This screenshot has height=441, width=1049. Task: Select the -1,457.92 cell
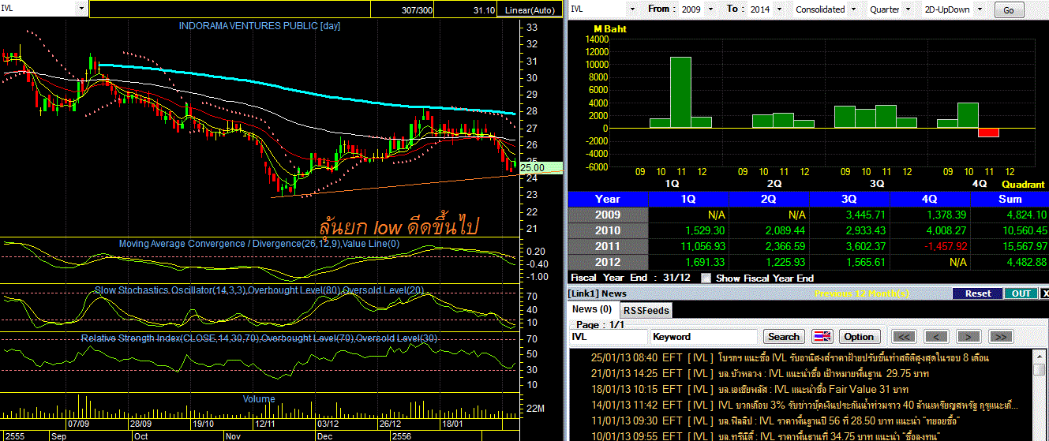[931, 246]
